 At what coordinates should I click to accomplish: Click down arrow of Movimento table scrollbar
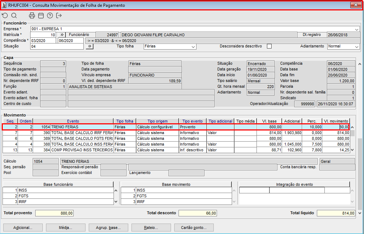352,150
